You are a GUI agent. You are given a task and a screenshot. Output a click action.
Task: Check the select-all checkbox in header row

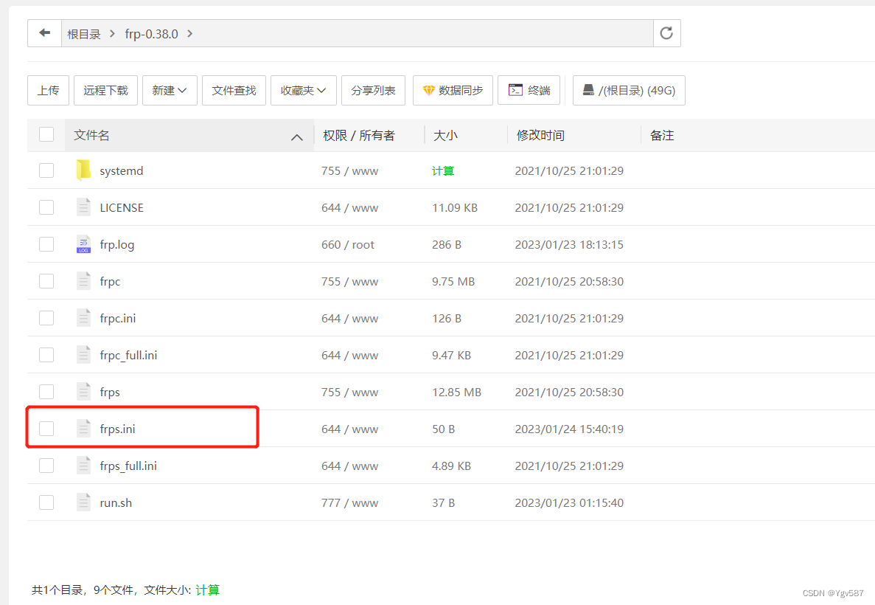[46, 134]
